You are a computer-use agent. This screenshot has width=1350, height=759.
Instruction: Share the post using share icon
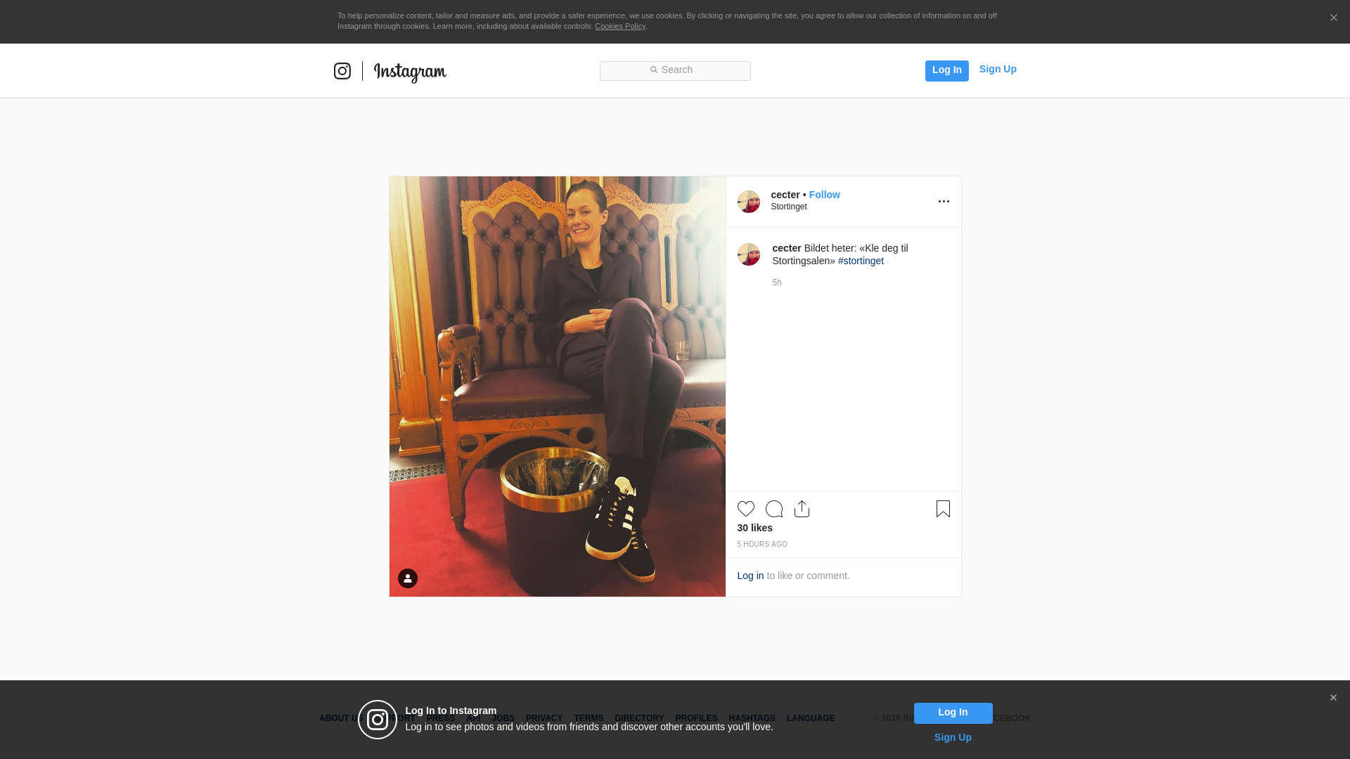pos(802,509)
